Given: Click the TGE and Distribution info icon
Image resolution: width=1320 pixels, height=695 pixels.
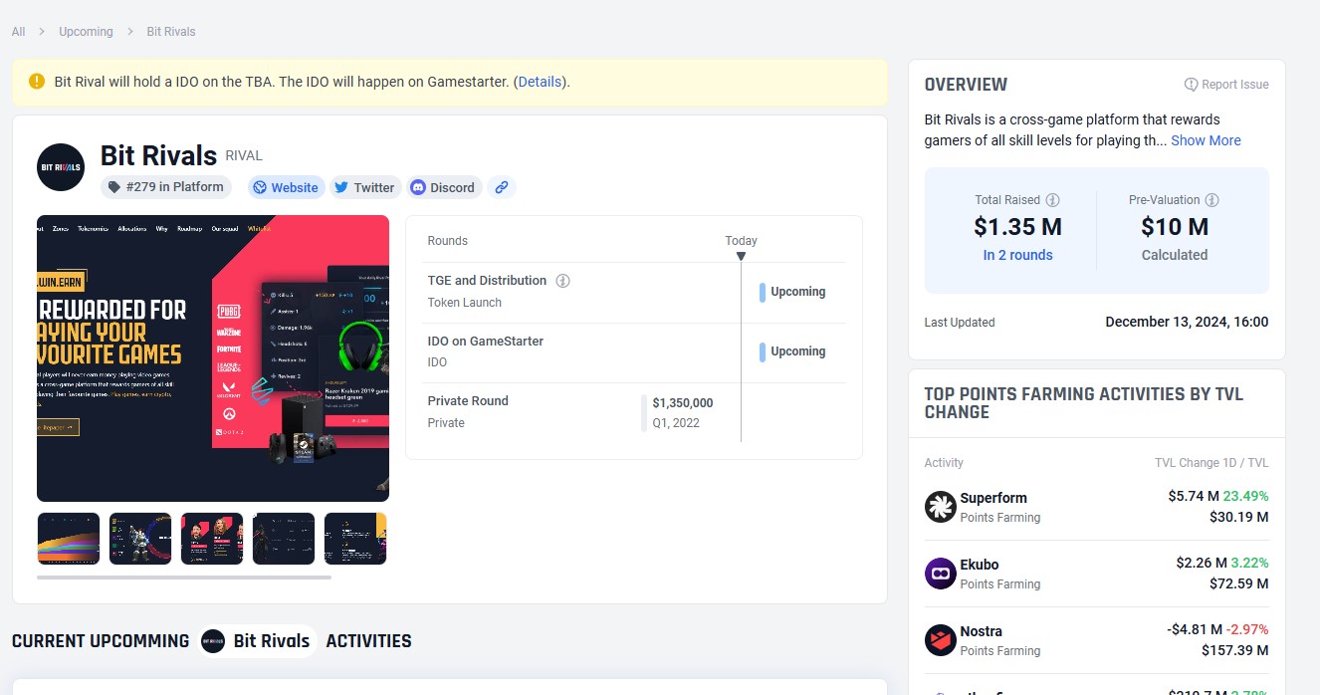Looking at the screenshot, I should (x=562, y=281).
